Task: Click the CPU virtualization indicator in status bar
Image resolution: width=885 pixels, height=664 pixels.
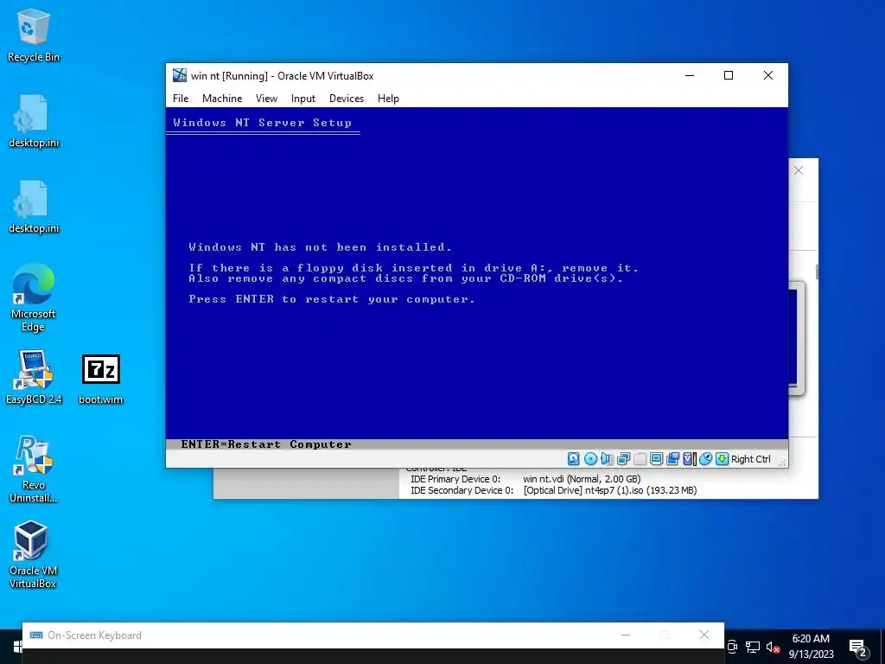Action: (689, 459)
